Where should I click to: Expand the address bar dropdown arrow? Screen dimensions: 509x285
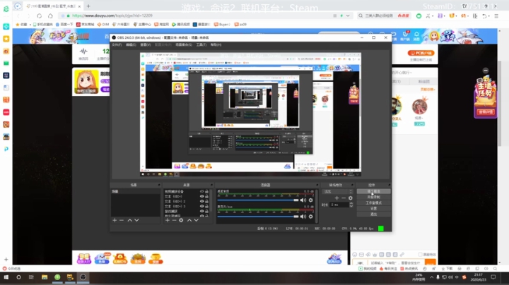pos(348,16)
